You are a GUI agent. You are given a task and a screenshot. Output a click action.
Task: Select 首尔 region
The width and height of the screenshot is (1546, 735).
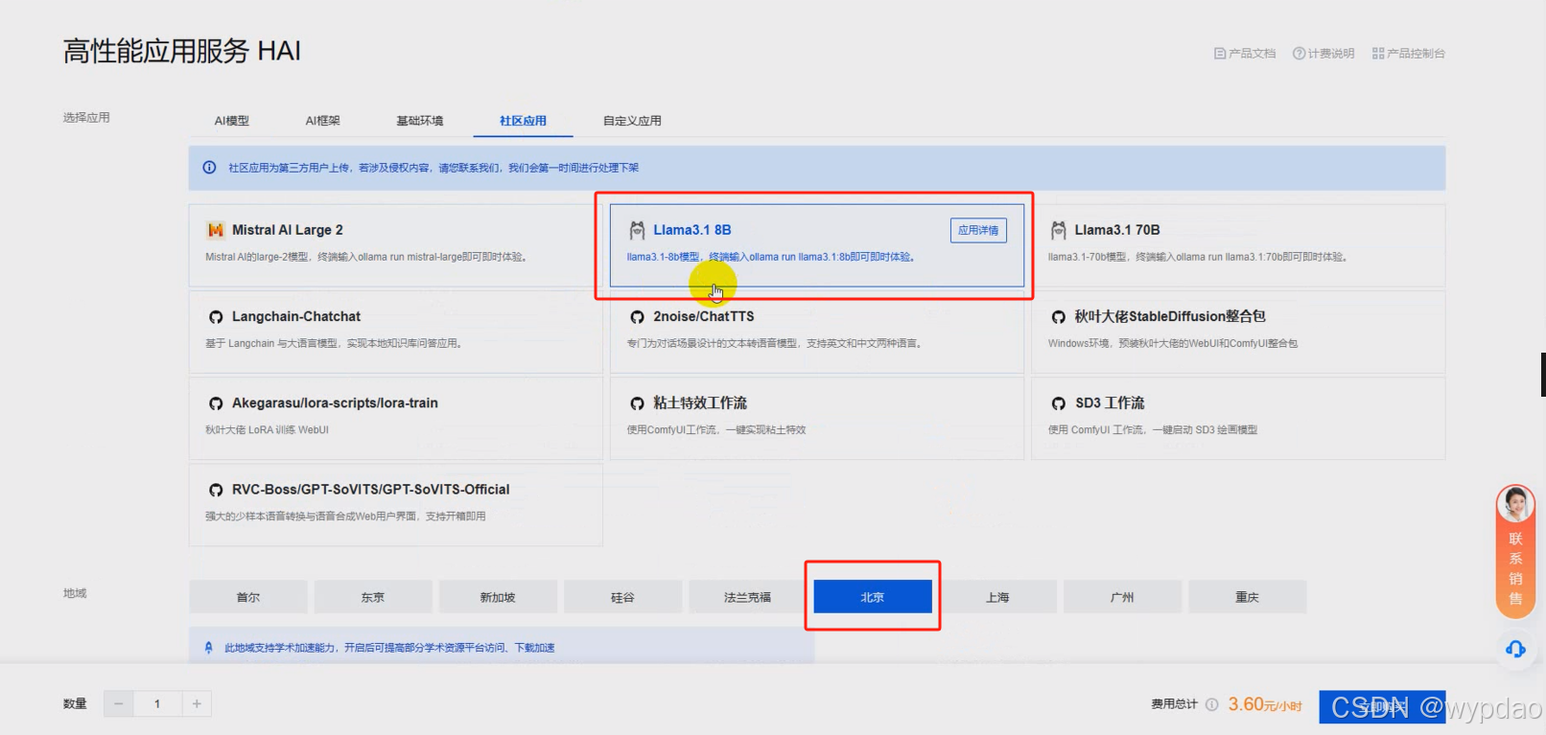248,597
